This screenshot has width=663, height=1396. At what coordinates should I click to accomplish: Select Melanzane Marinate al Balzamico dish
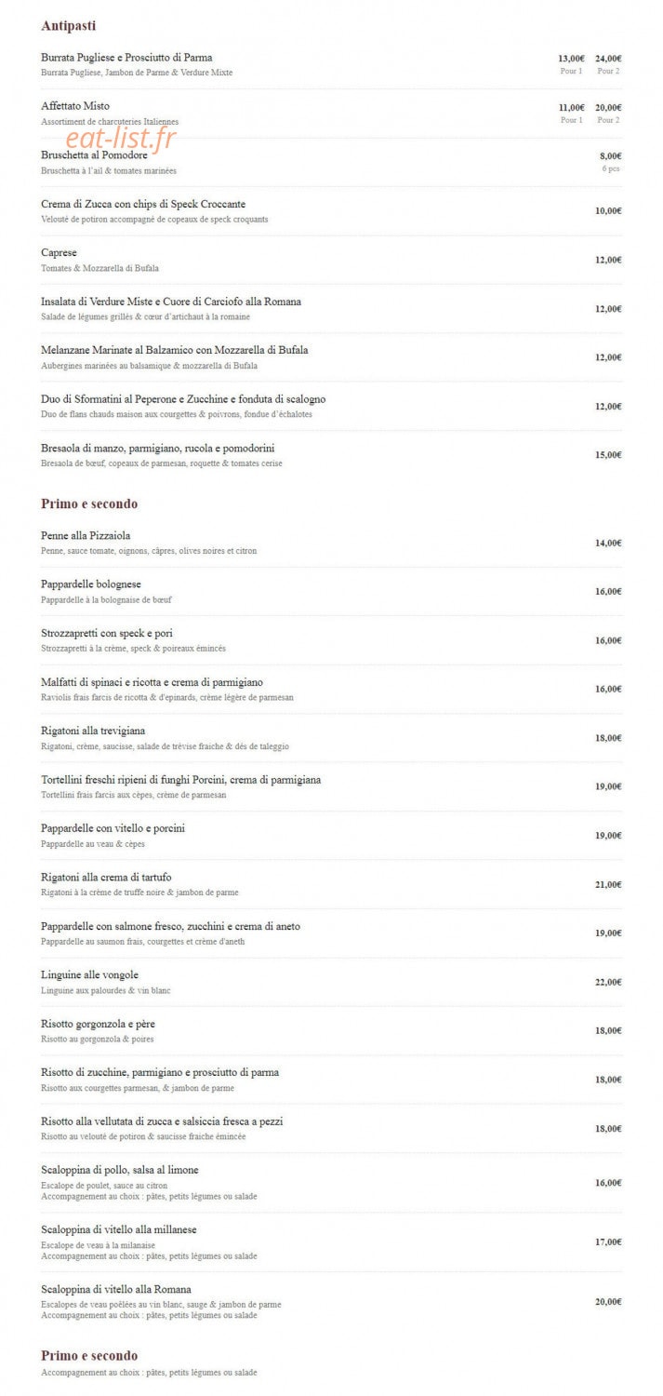[175, 350]
